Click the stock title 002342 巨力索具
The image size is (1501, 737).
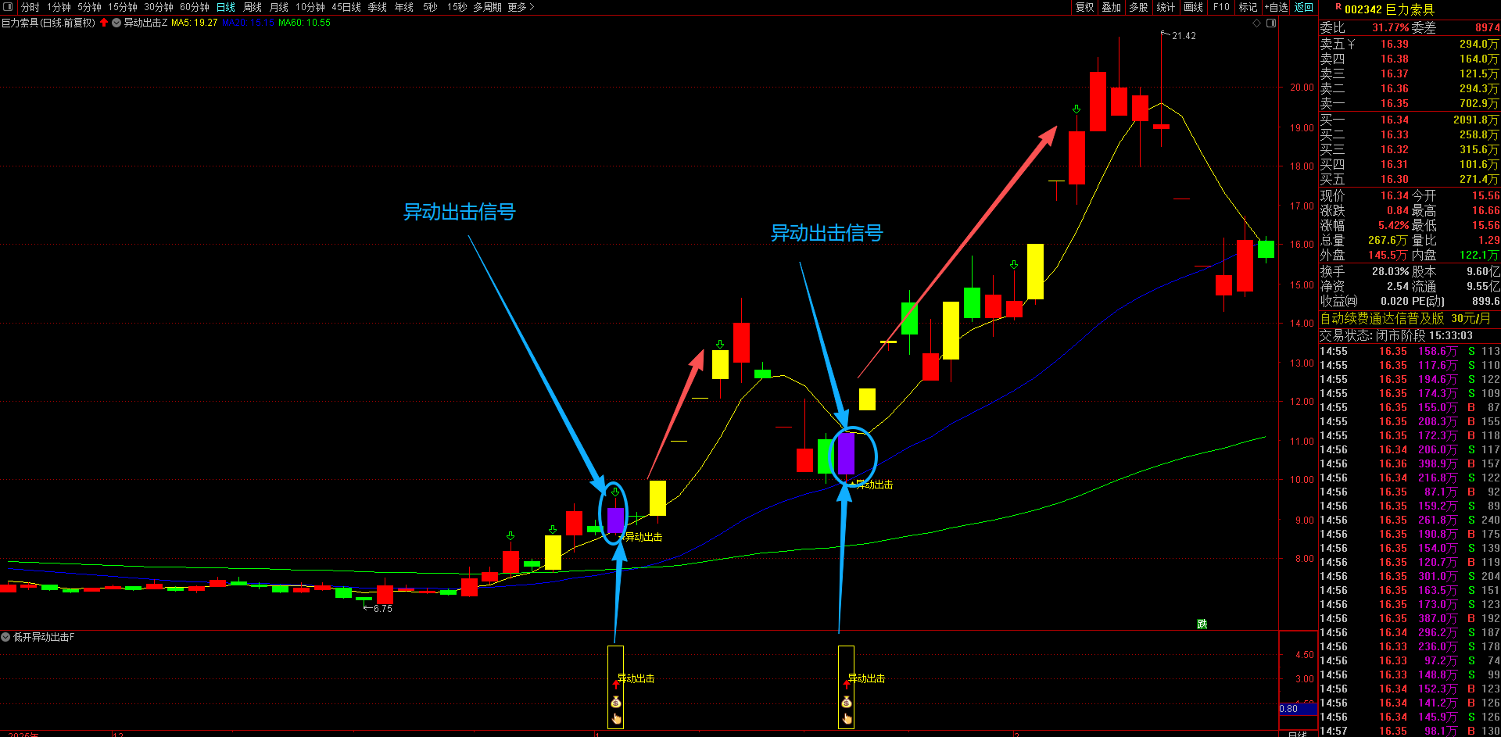[x=1389, y=9]
